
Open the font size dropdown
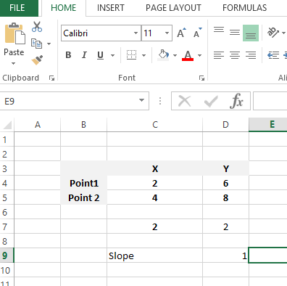[x=167, y=33]
